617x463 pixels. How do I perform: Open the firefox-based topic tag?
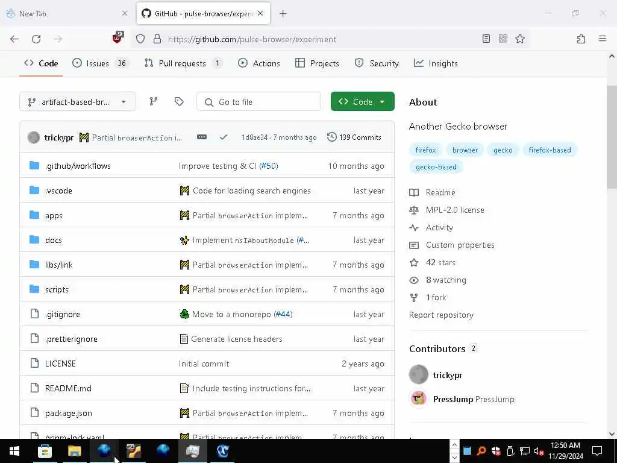tap(550, 150)
